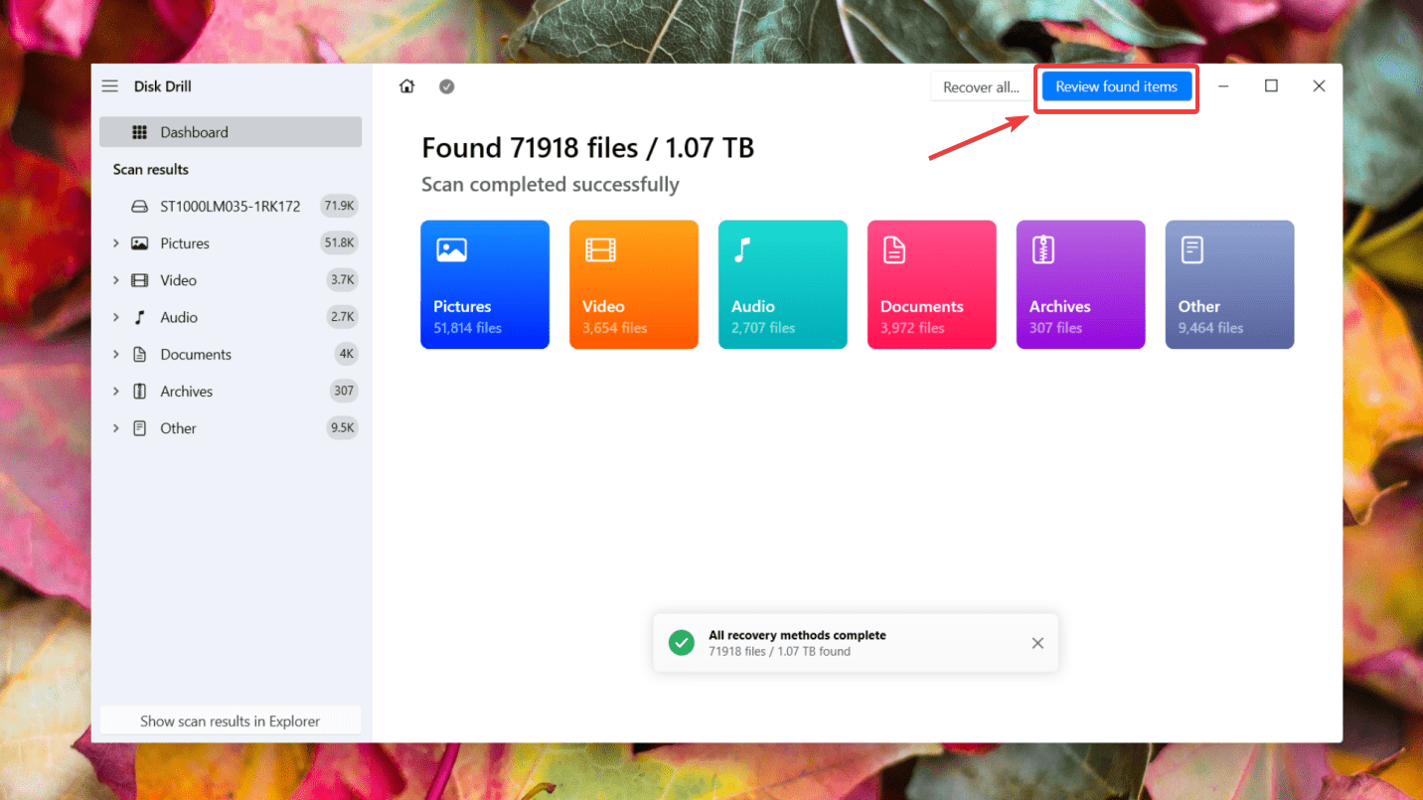Click the Video film icon in sidebar
Viewport: 1423px width, 800px height.
140,280
